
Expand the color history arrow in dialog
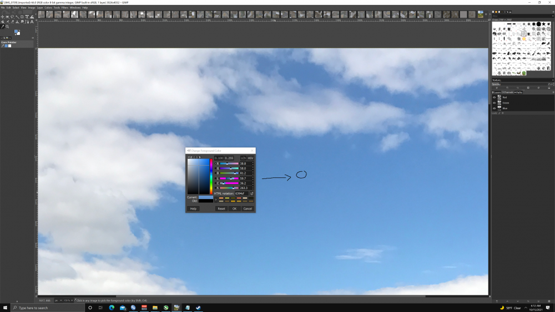(x=216, y=200)
